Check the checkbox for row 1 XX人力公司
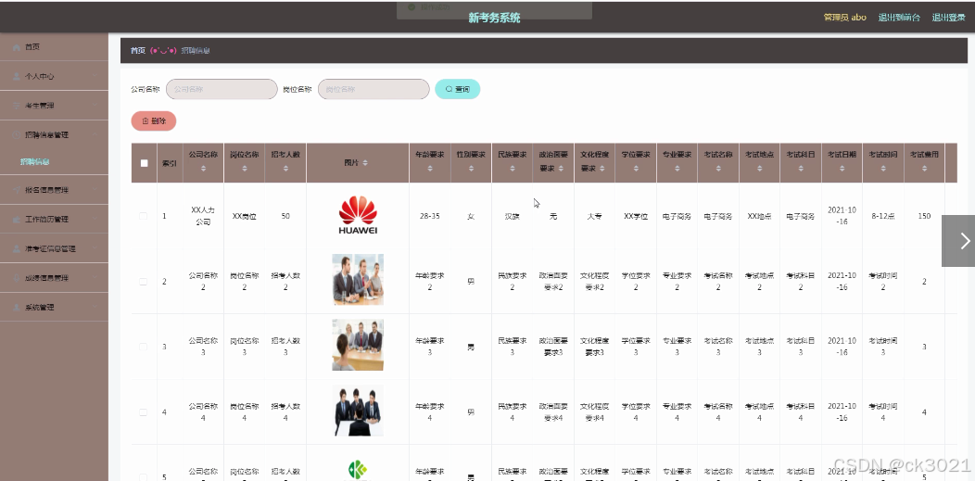Viewport: 975px width, 481px height. click(144, 216)
